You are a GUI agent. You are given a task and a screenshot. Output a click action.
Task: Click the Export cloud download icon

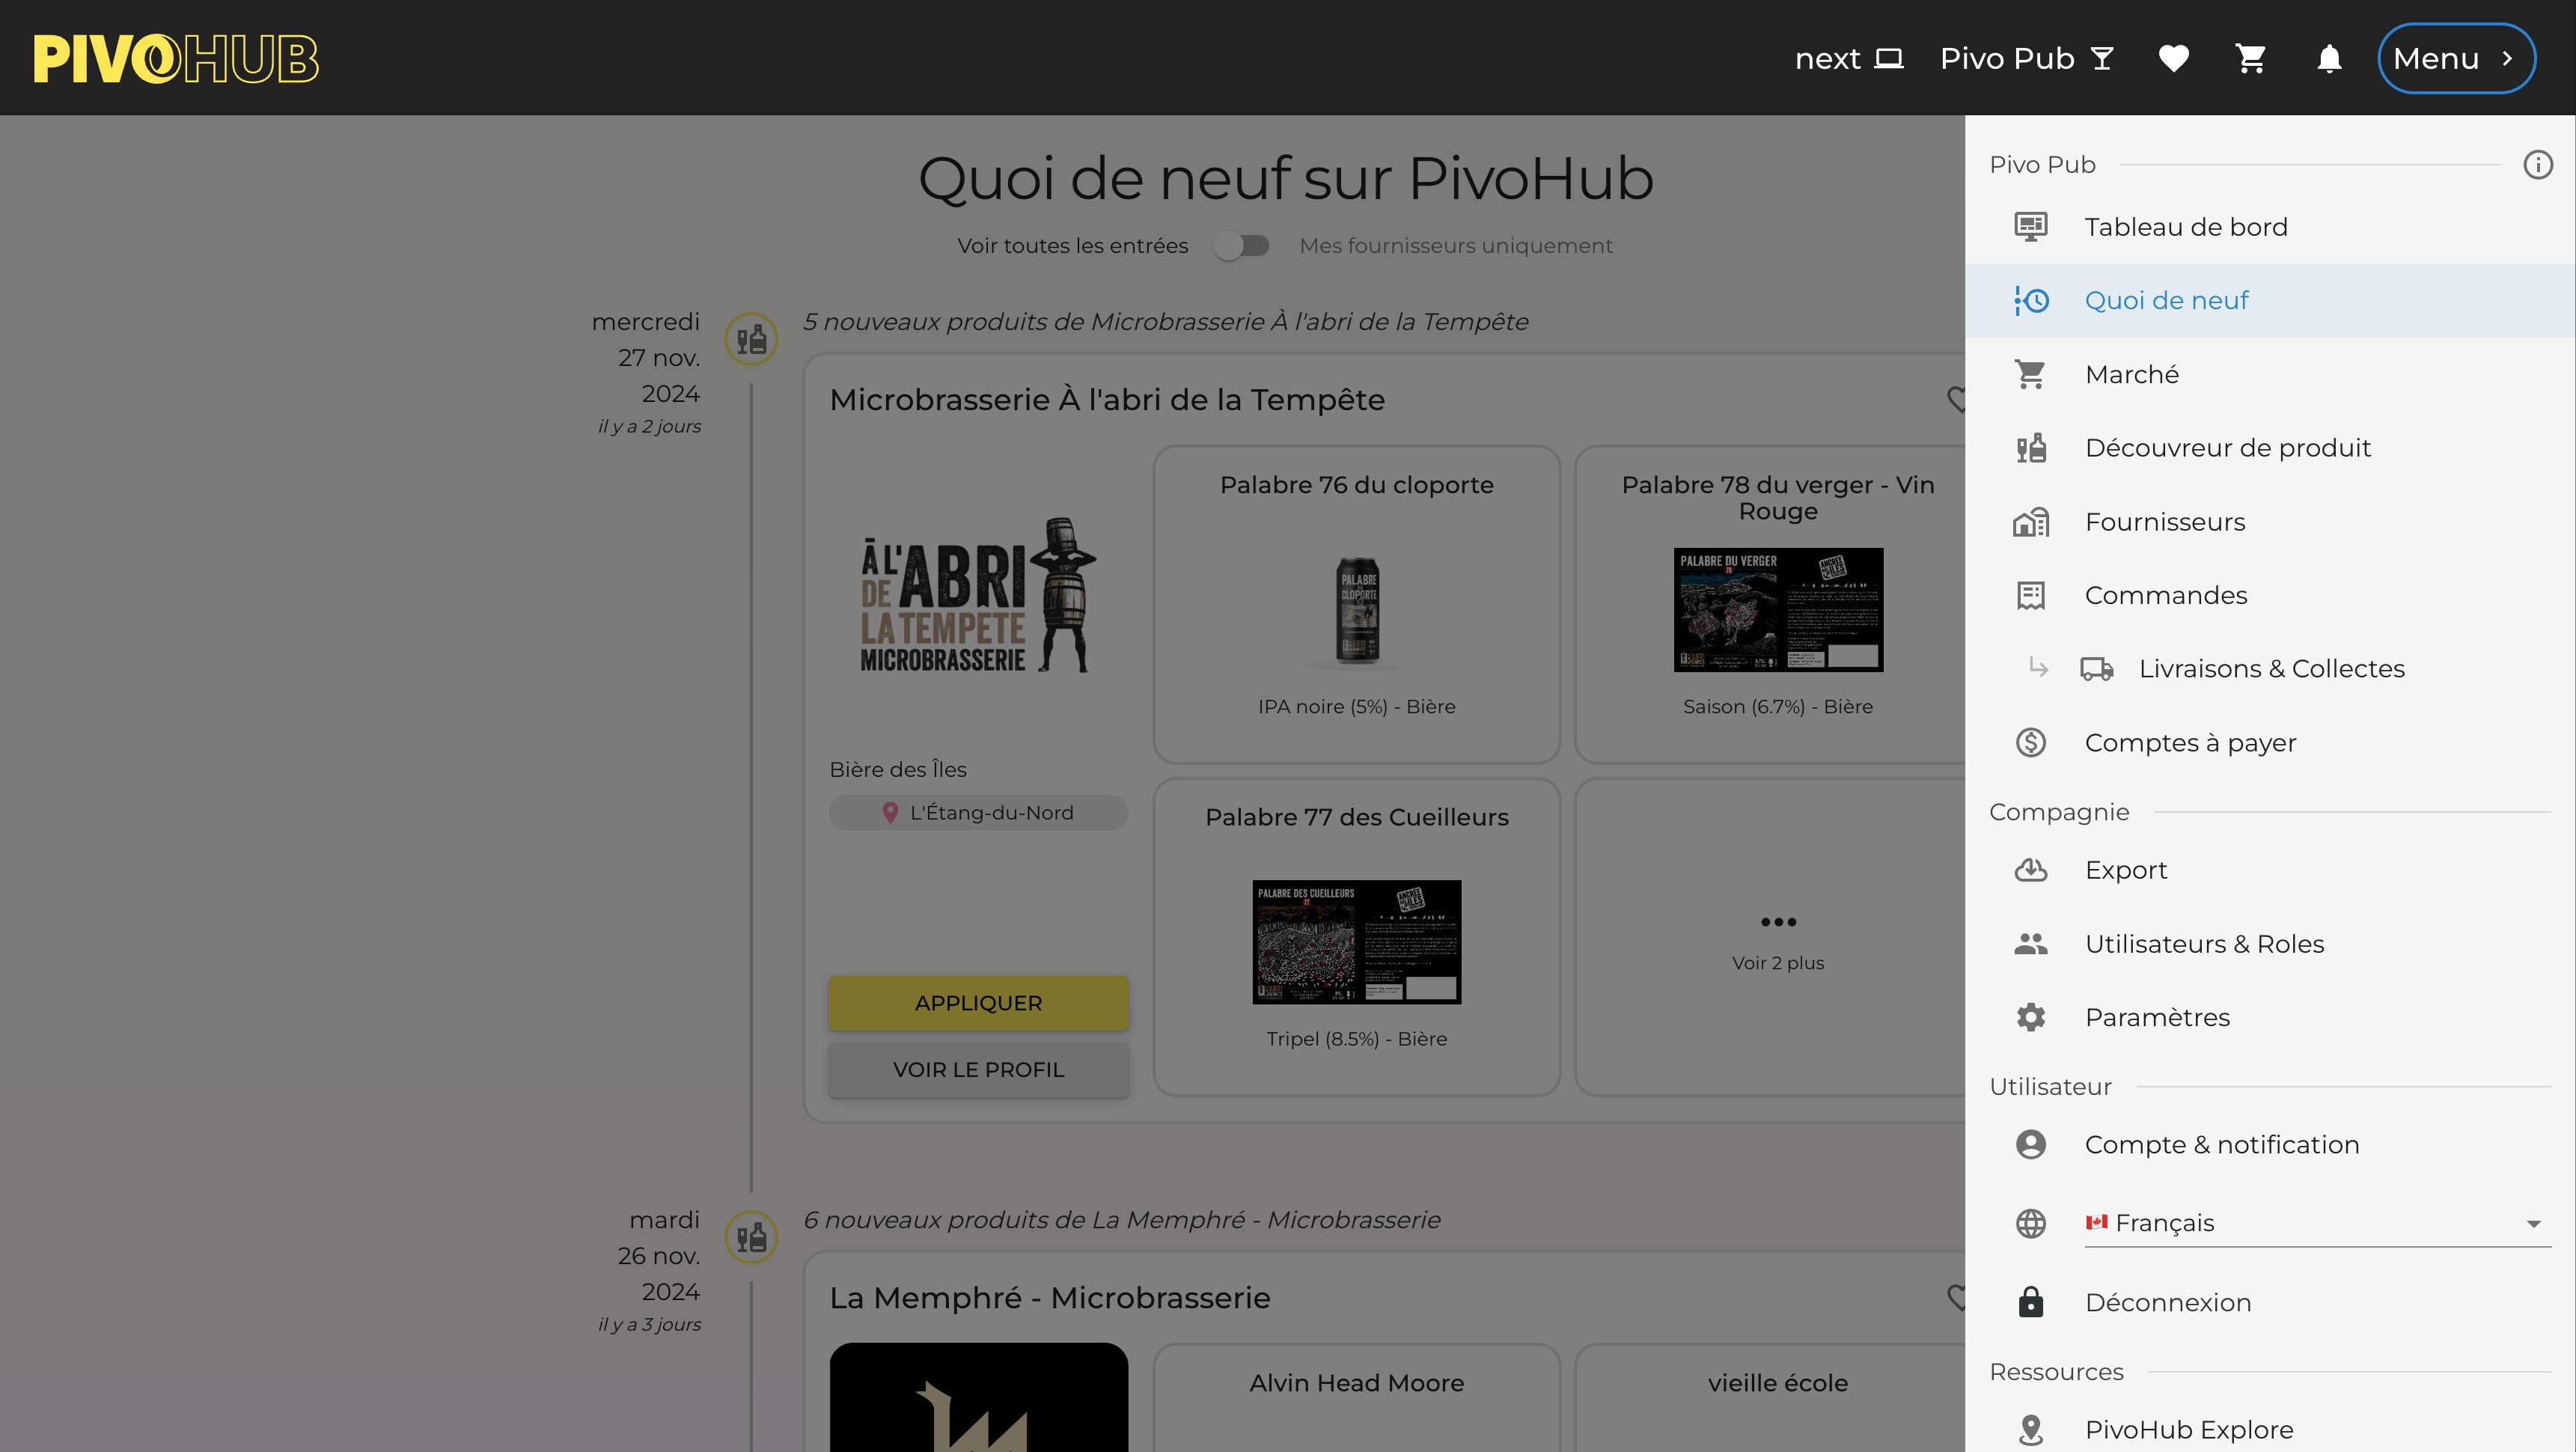point(2030,870)
